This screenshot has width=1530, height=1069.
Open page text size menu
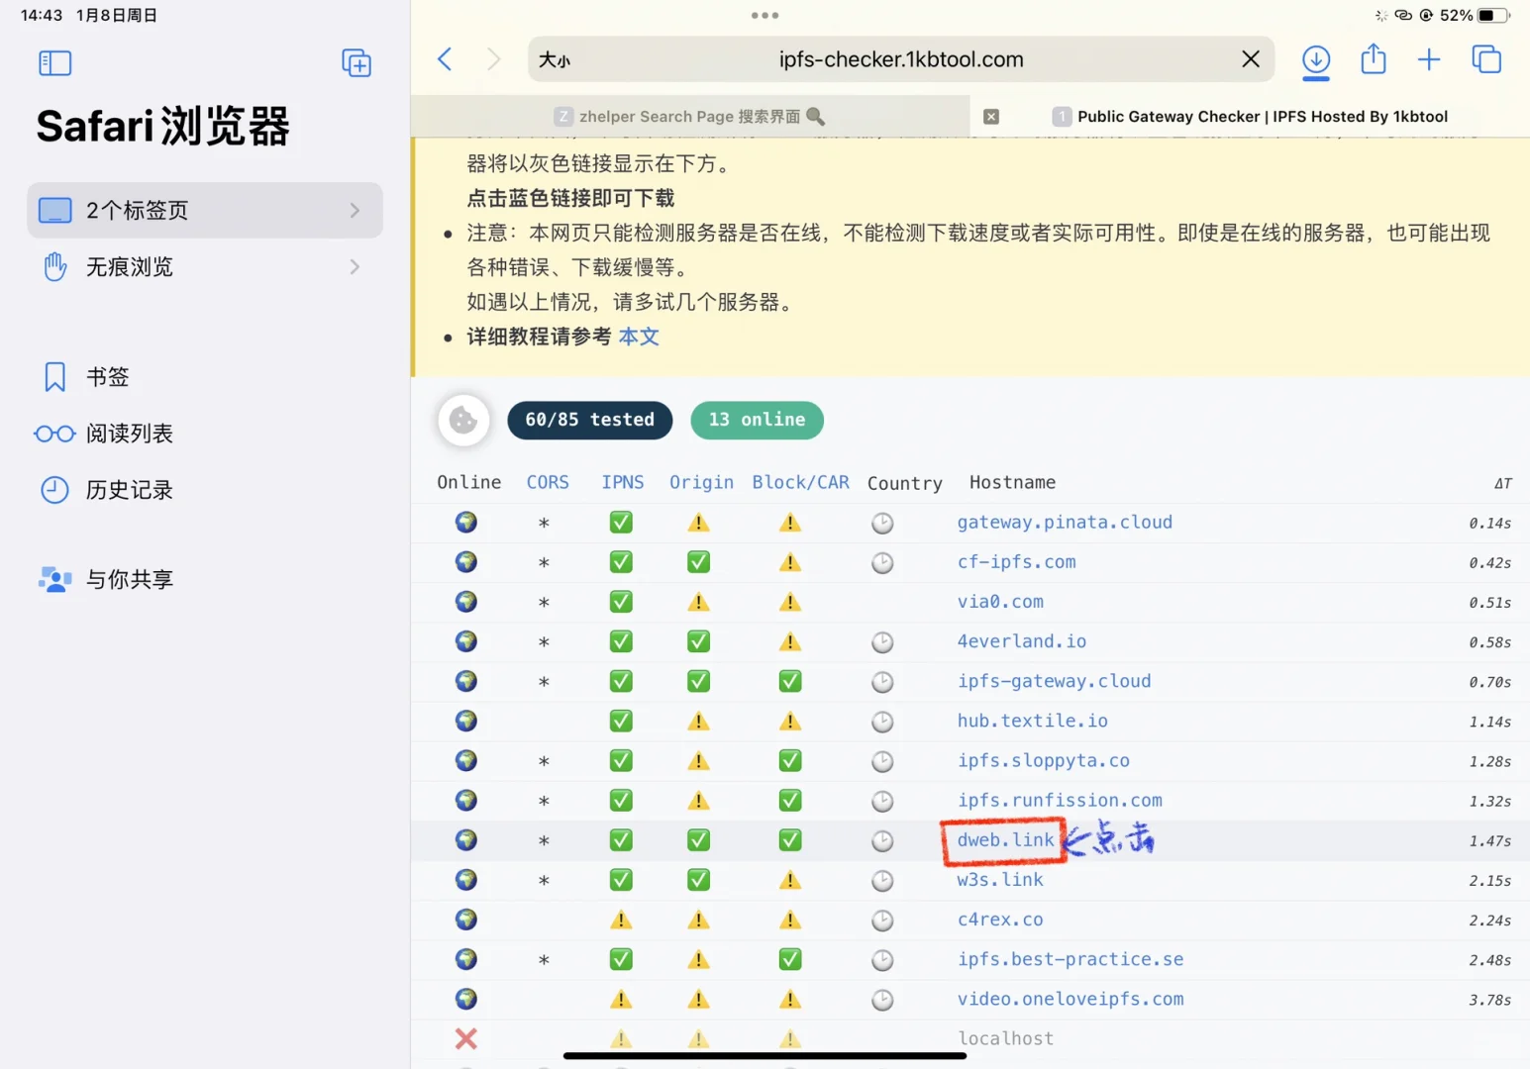pyautogui.click(x=555, y=60)
